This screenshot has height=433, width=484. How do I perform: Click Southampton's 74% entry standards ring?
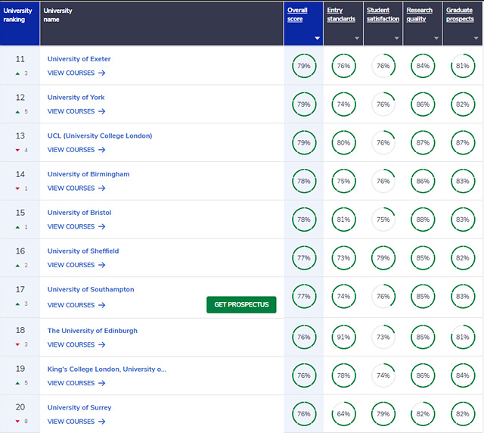343,297
